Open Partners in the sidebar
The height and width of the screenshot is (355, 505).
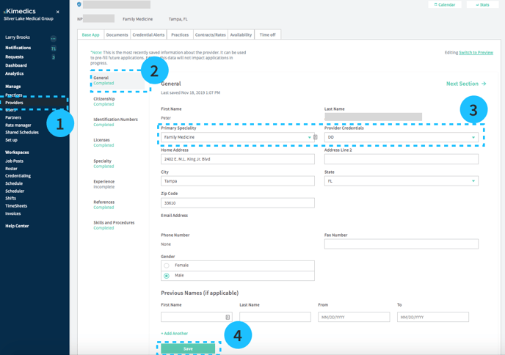[x=13, y=117]
